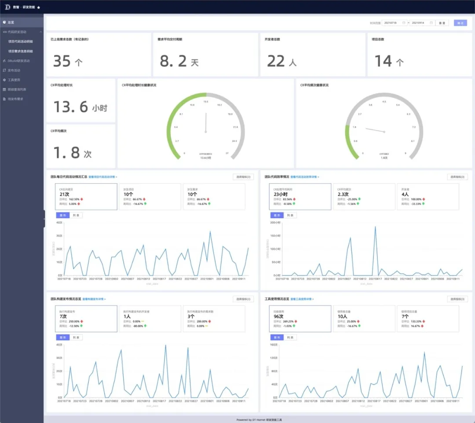This screenshot has width=475, height=423.
Task: Open 总览 overview from the sidebar
Action: point(11,22)
